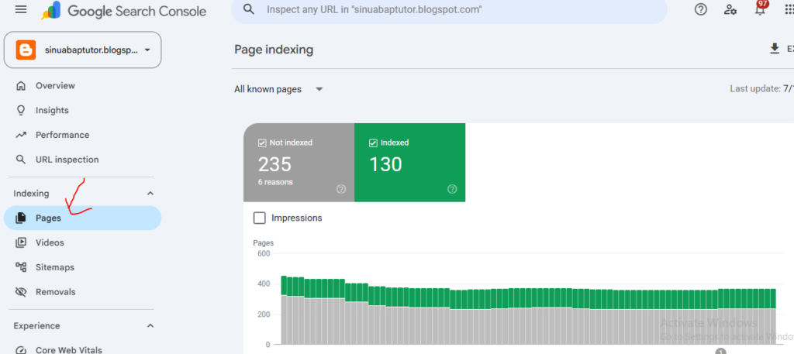Click the export download icon
The height and width of the screenshot is (354, 794).
(x=775, y=49)
